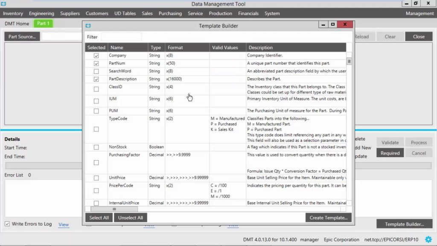Minimize the Template Builder dialog
The width and height of the screenshot is (437, 246).
point(323,25)
